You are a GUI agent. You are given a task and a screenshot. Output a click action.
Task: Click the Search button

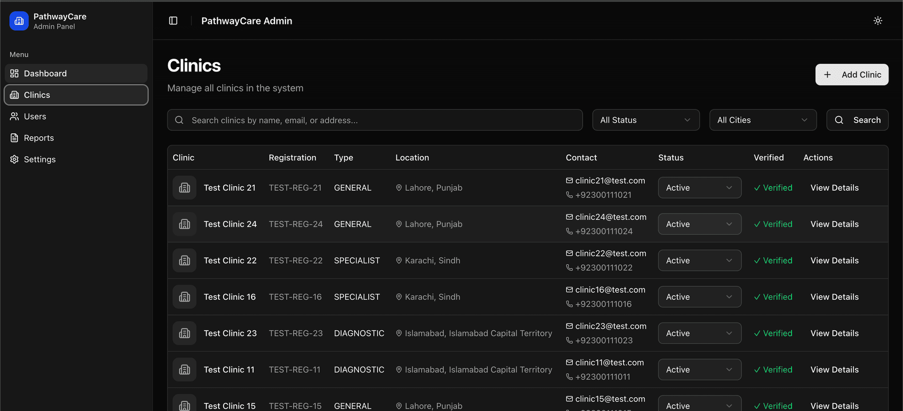click(857, 120)
